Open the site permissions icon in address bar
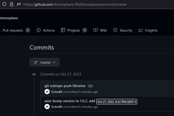Screen dimensions: 174x116 coord(19,4)
